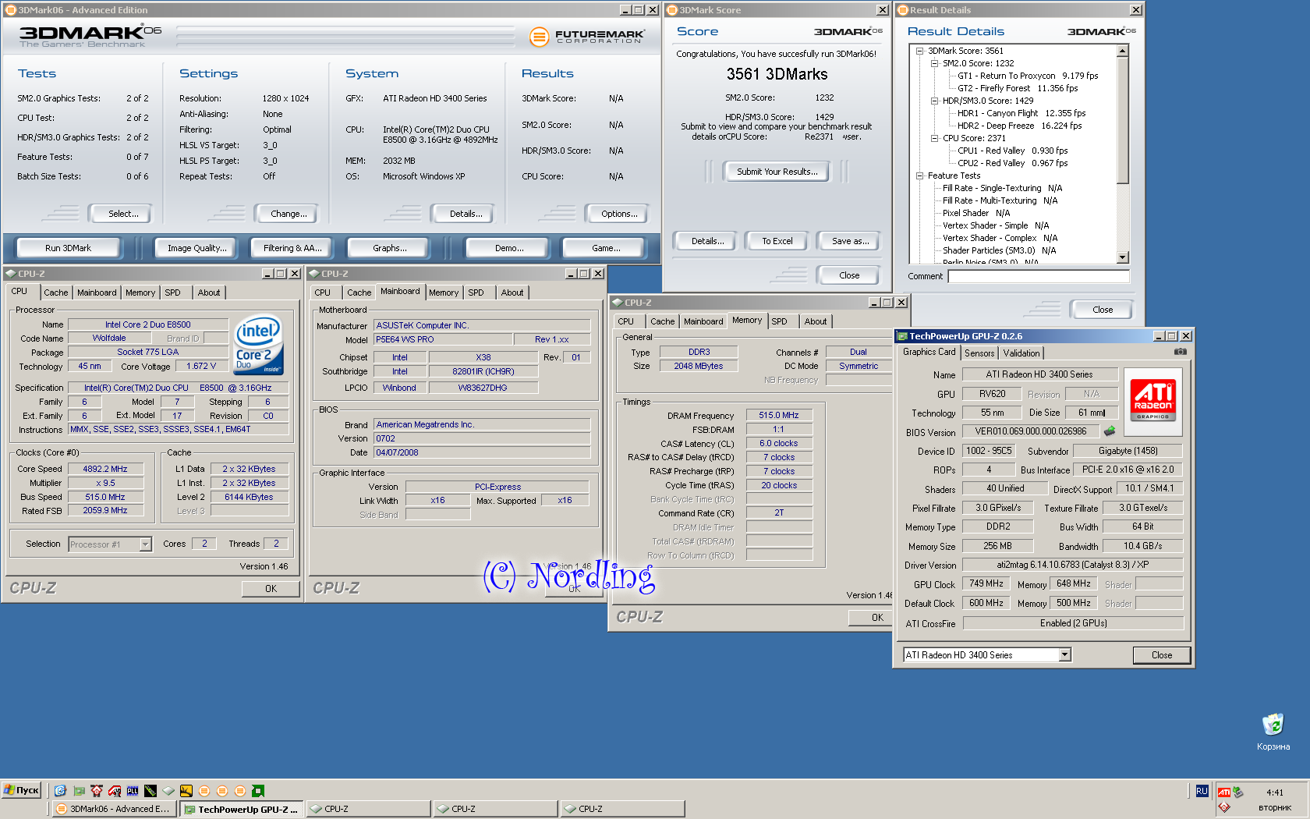Open the Memory tab in the mainboard CPU-Z window
The image size is (1310, 819).
click(444, 292)
